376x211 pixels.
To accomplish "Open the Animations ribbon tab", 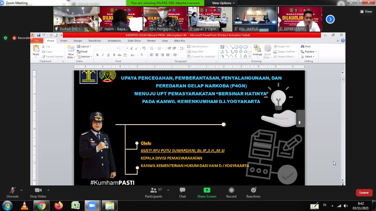I will tap(114, 41).
